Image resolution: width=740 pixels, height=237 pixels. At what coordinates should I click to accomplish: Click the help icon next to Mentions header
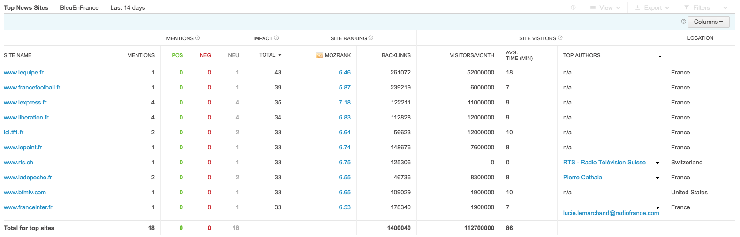click(x=197, y=38)
